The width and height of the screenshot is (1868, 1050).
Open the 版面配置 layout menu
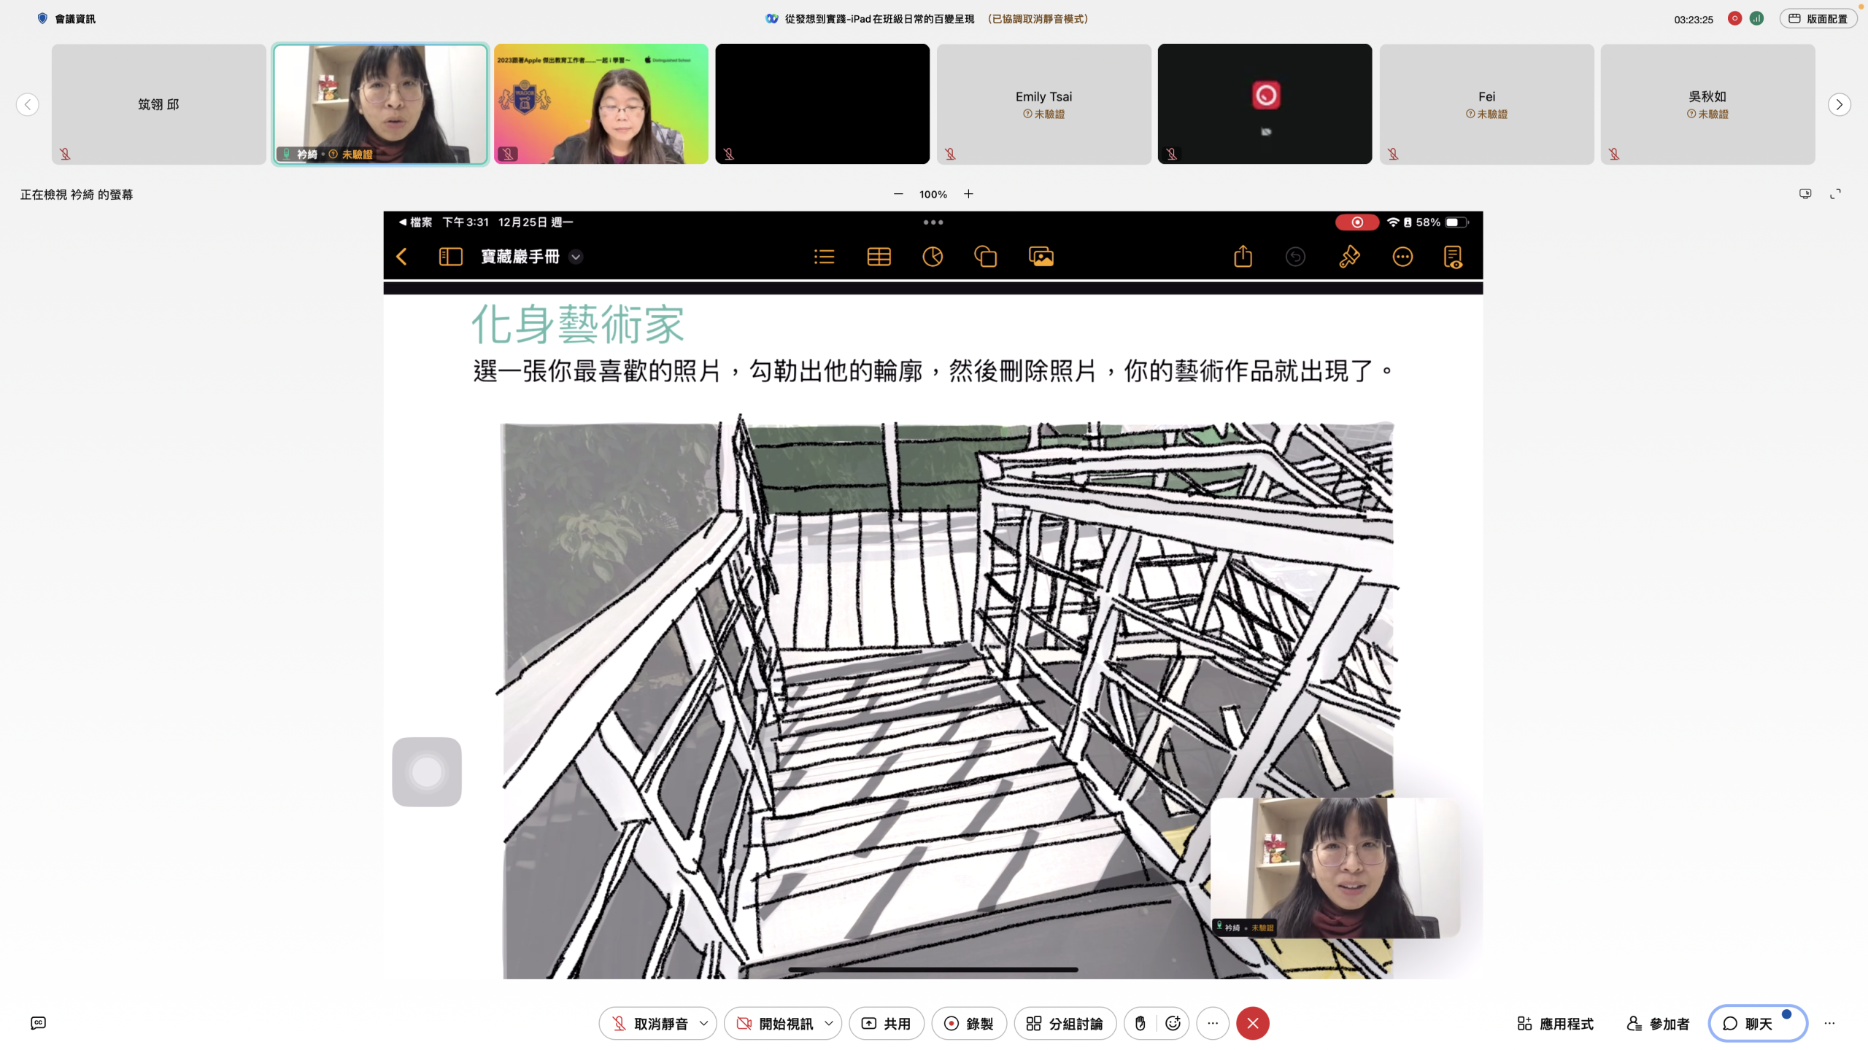(1818, 19)
